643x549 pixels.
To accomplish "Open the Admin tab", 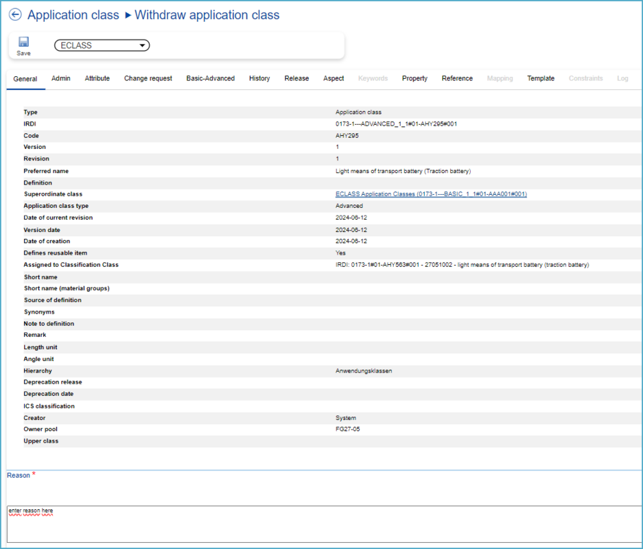I will coord(61,79).
